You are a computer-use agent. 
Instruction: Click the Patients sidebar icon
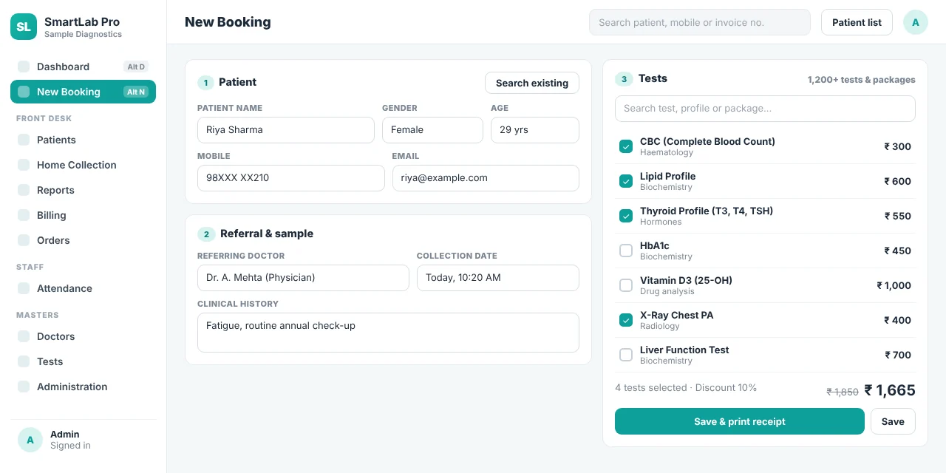pyautogui.click(x=24, y=140)
